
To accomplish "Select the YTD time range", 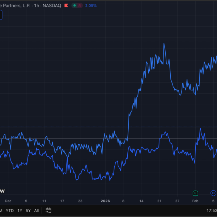I will pos(10,210).
